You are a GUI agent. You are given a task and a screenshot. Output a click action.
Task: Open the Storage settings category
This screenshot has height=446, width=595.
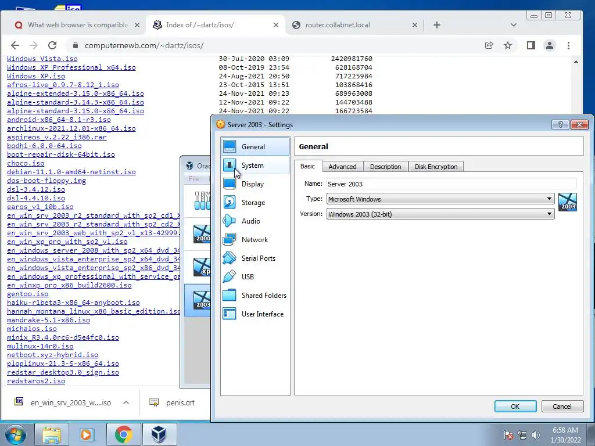(256, 203)
